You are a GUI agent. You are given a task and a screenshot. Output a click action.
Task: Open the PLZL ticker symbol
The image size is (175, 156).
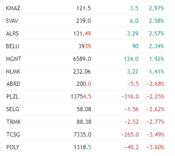coord(13,96)
